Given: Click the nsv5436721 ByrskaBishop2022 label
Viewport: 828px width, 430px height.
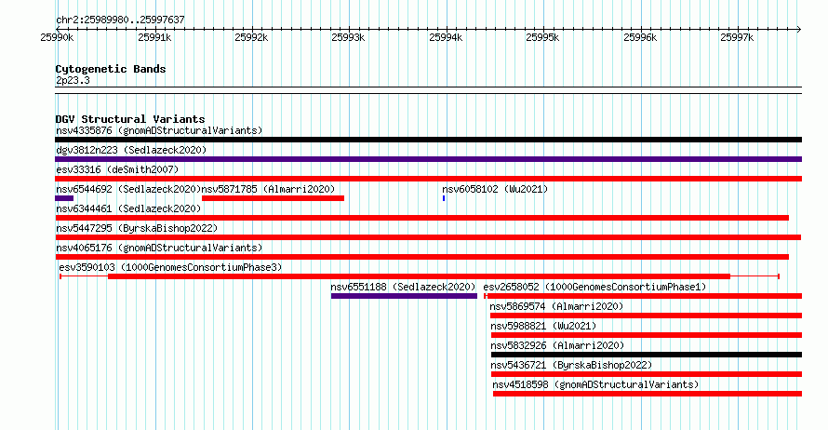Looking at the screenshot, I should 571,365.
